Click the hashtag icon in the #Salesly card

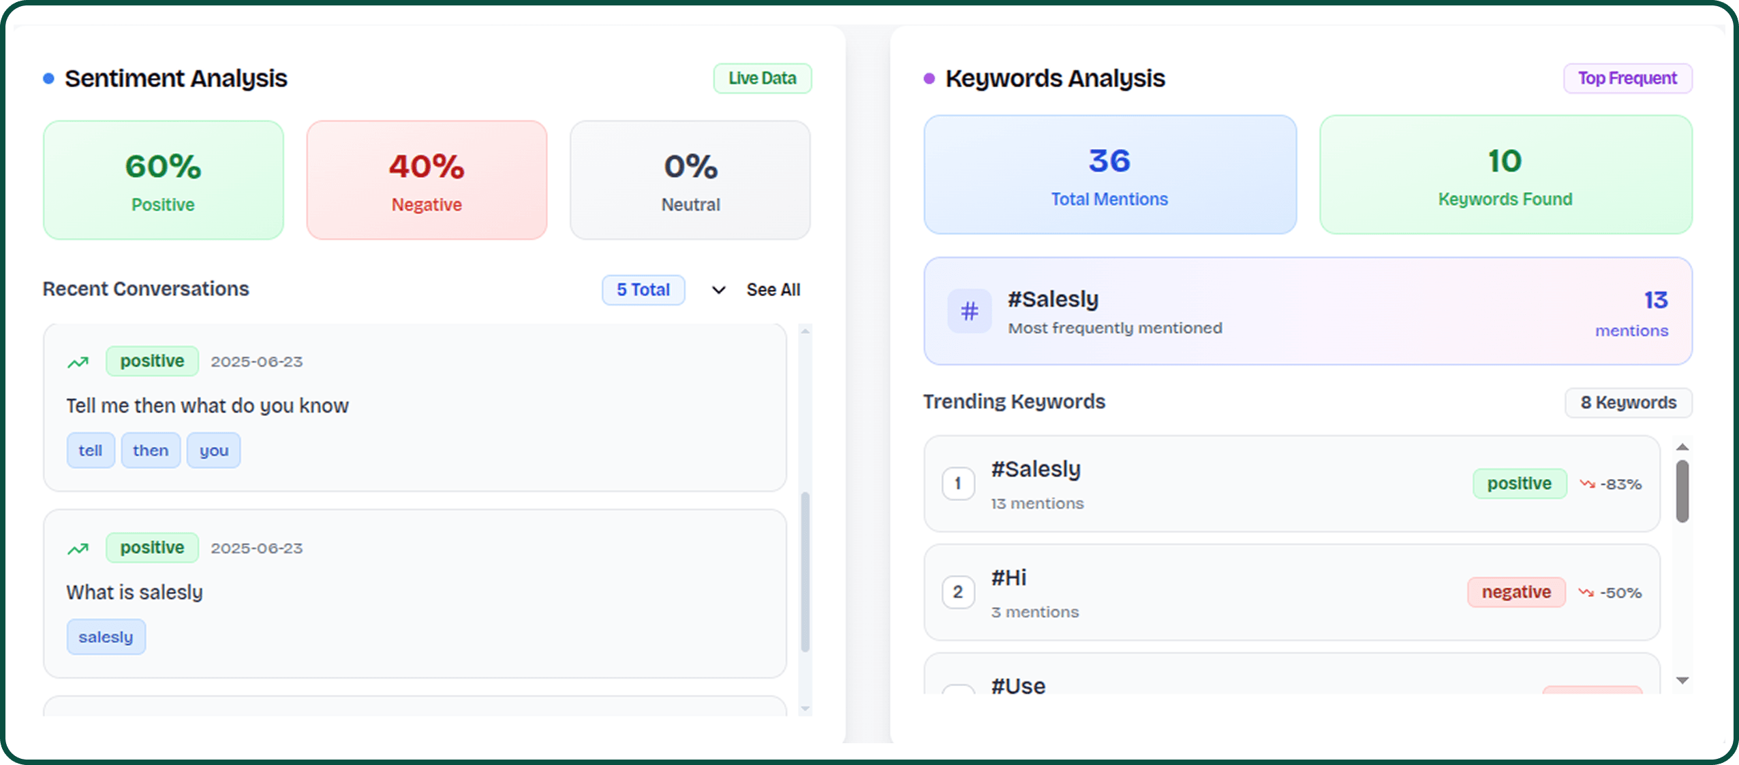[968, 311]
